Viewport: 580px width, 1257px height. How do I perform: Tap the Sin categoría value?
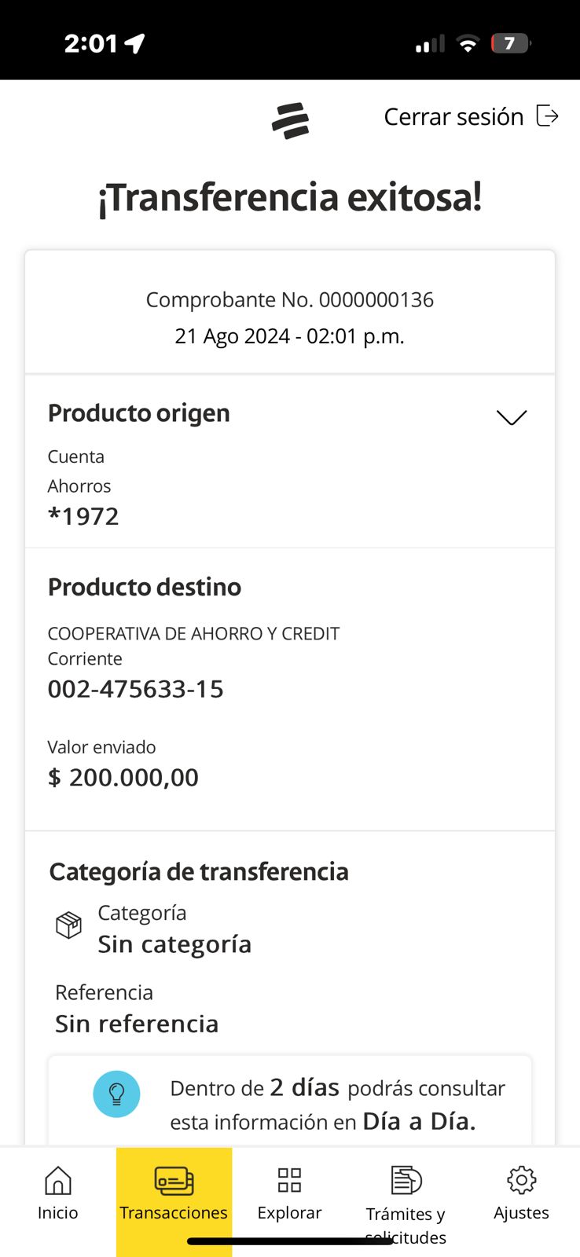tap(174, 944)
